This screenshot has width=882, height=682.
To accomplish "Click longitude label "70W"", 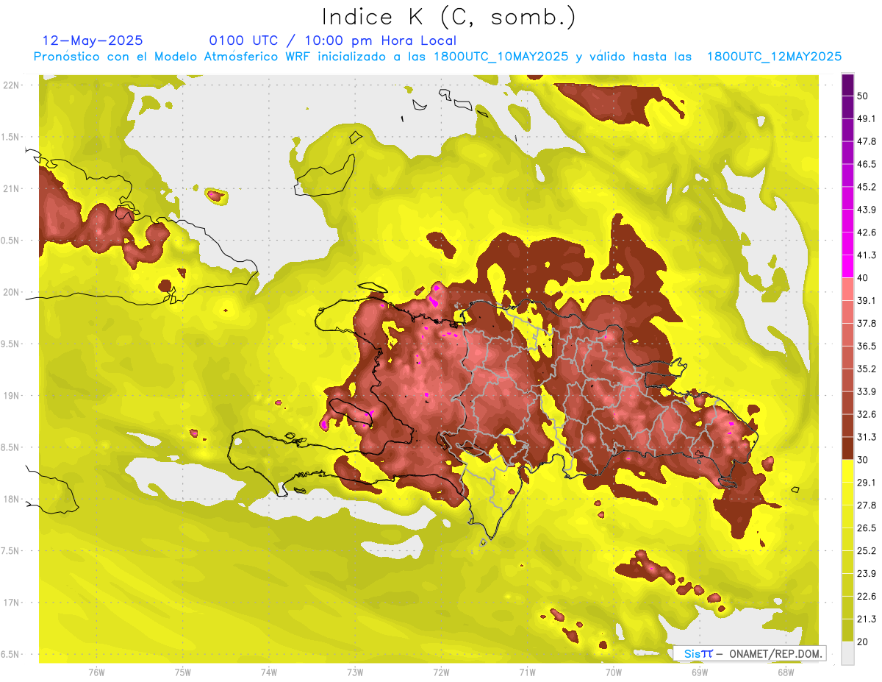I will (613, 672).
